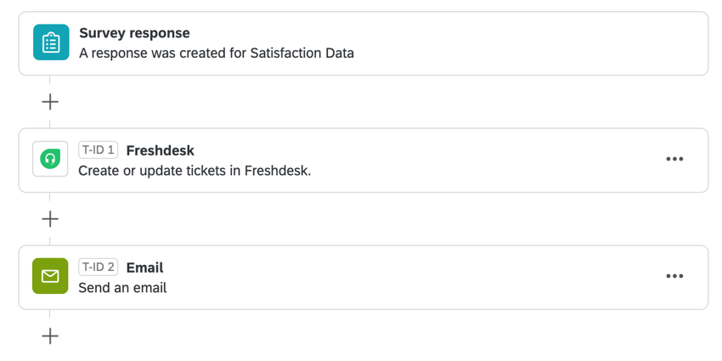
Task: Add a new task after Email
Action: [x=50, y=336]
